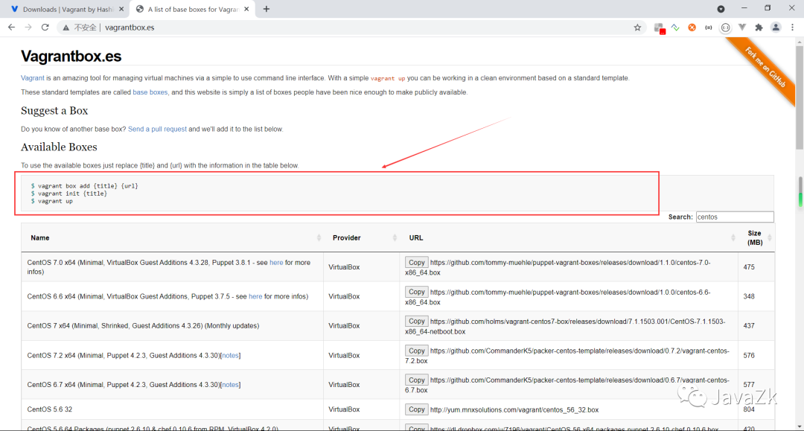Viewport: 804px width, 431px height.
Task: Open the Chrome profile avatar
Action: pyautogui.click(x=776, y=28)
